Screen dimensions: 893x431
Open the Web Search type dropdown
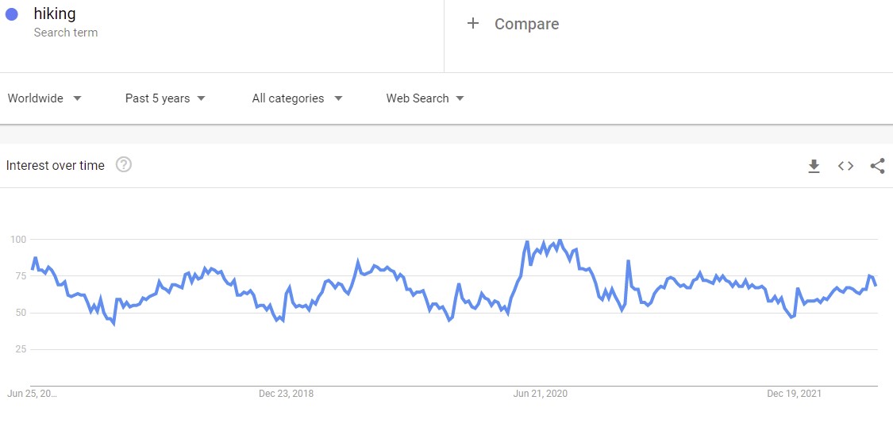click(425, 98)
